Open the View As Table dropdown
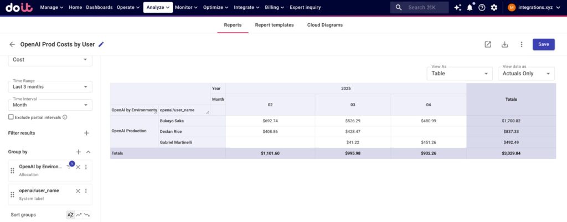The width and height of the screenshot is (567, 222). click(x=460, y=73)
